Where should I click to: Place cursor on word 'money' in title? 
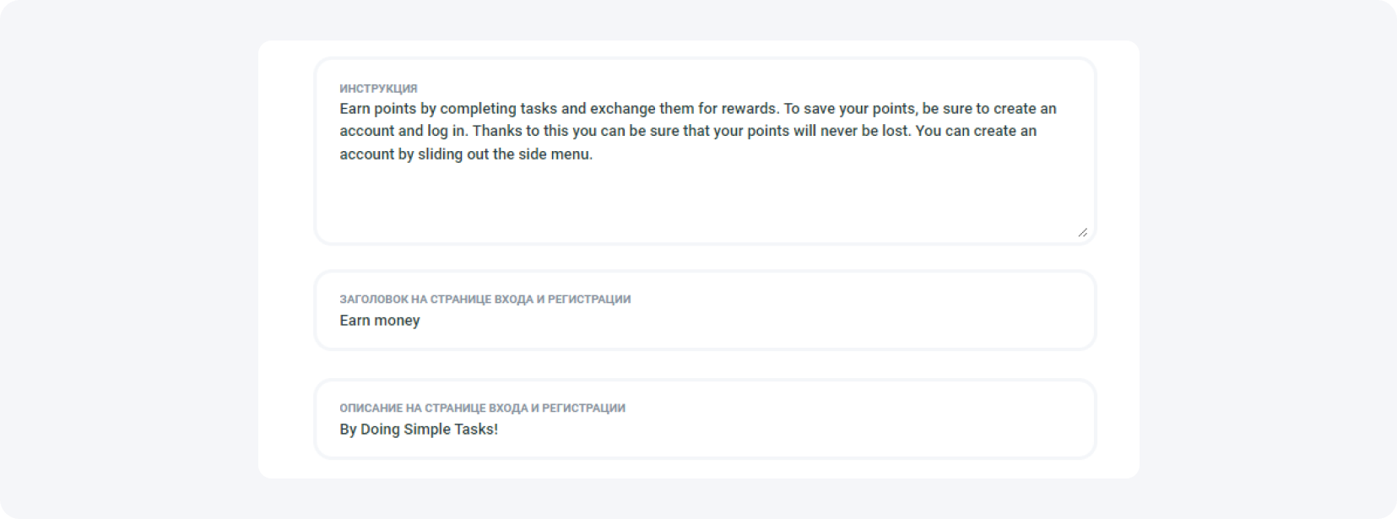click(398, 321)
